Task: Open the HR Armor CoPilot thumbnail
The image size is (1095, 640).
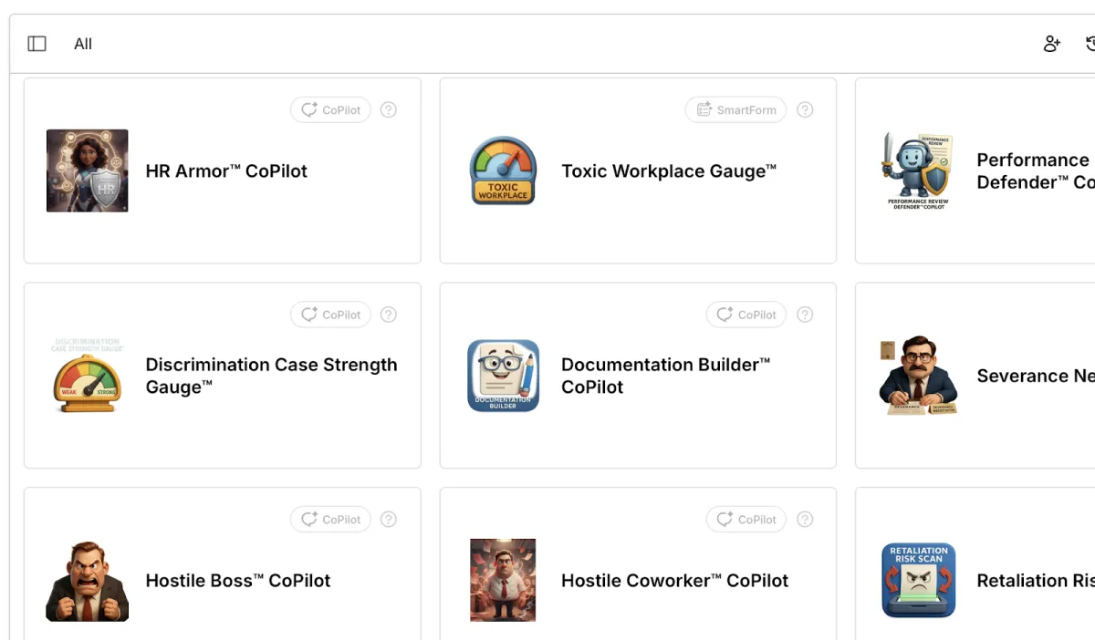Action: point(88,170)
